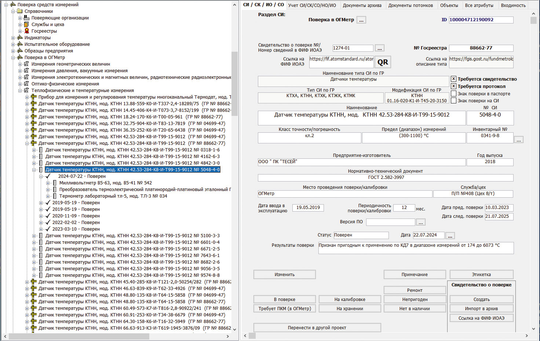Click checkmark icon of 2022-02-02 verification
The width and height of the screenshot is (540, 341).
point(48,223)
